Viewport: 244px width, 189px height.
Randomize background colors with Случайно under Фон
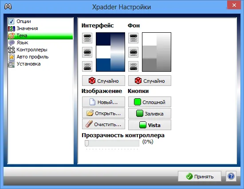[x=150, y=81]
